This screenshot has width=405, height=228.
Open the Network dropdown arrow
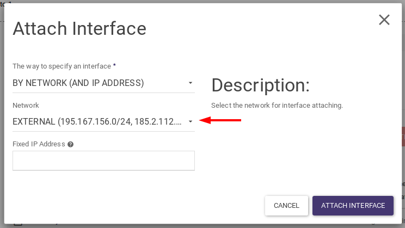(191, 121)
